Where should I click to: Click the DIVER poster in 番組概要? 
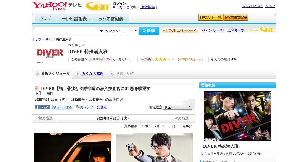[237, 116]
